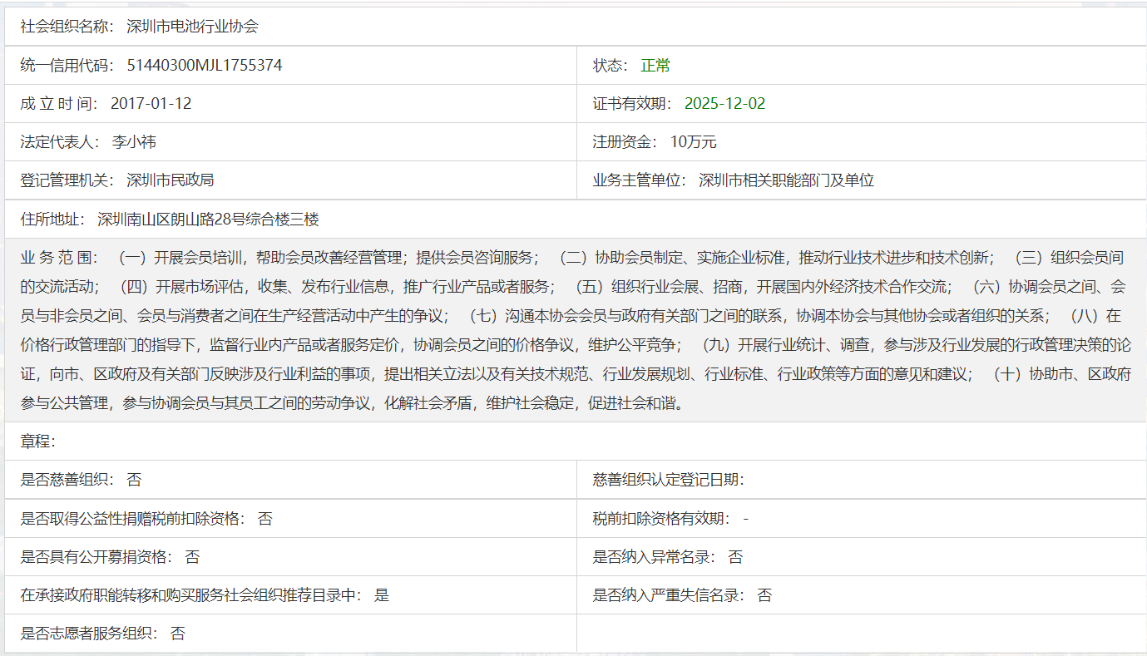This screenshot has width=1147, height=656.
Task: Click the 成立时间 label
Action: click(59, 103)
